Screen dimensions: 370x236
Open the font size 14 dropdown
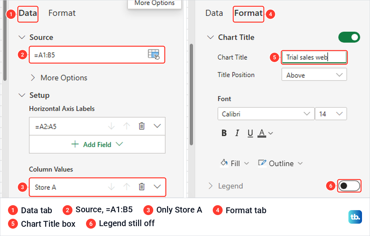click(331, 114)
